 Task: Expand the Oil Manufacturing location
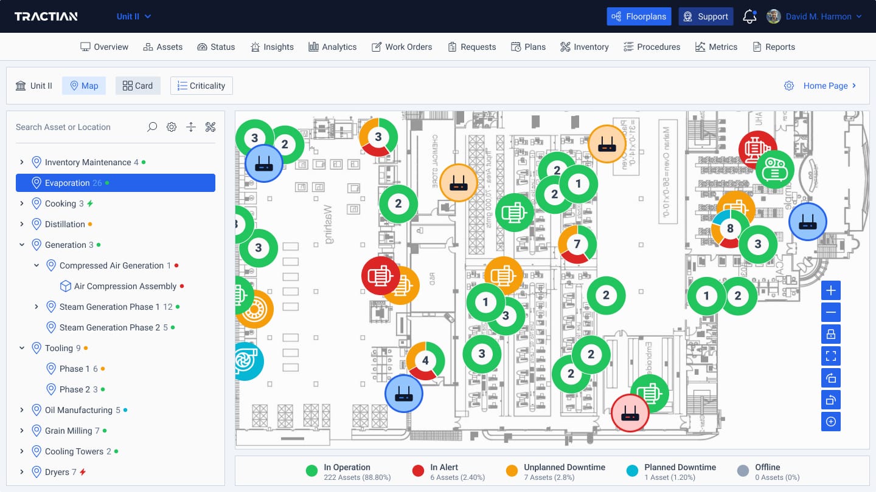tap(22, 410)
